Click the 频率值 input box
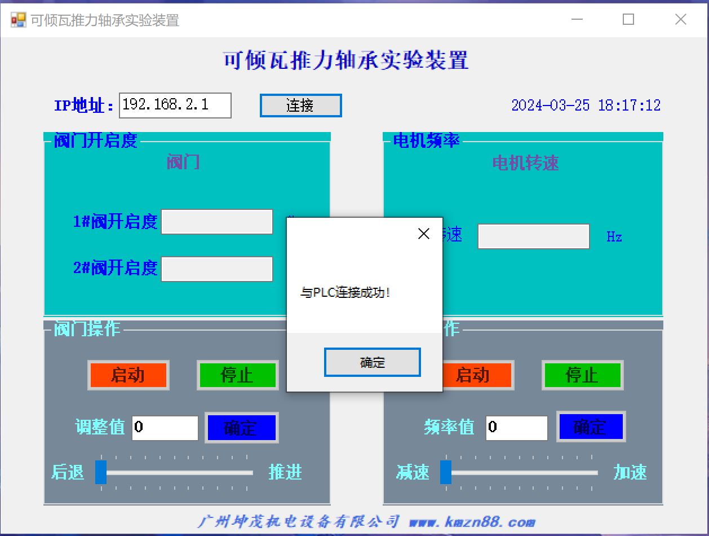Viewport: 709px width, 536px height. (516, 428)
